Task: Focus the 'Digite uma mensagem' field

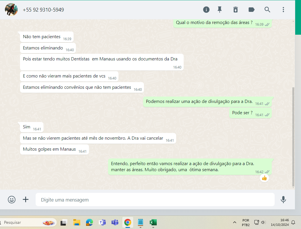Action: (155, 200)
